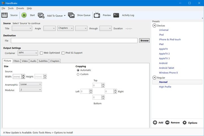
Task: Toggle the iPod 5G Support checkbox
Action: click(x=63, y=53)
